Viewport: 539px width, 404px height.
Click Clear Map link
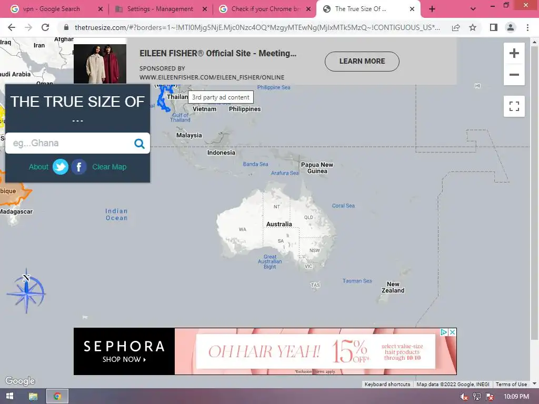point(109,167)
